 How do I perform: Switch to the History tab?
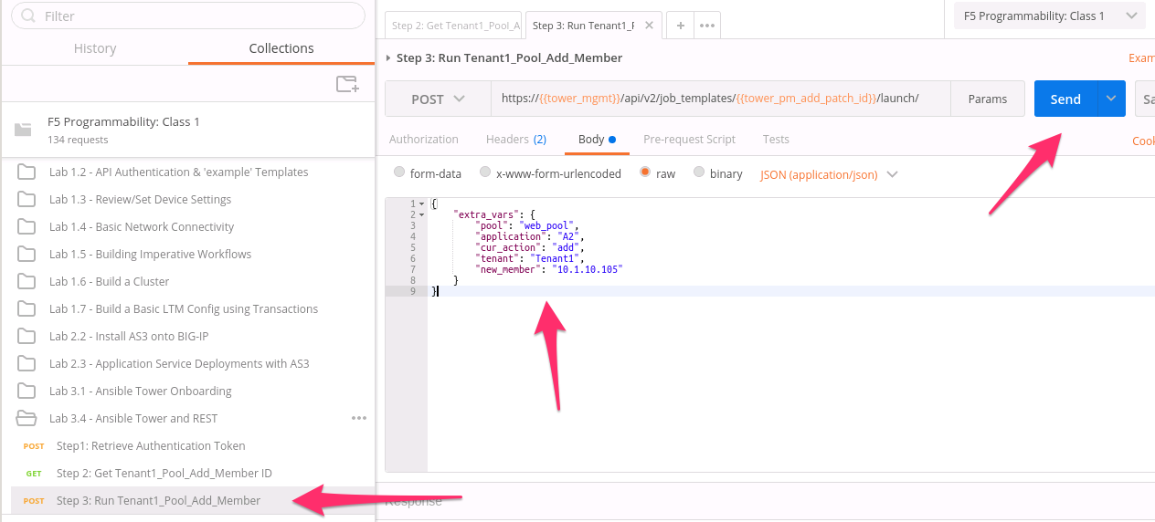click(95, 48)
